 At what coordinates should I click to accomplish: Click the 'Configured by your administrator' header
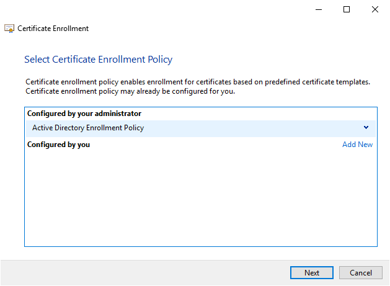84,114
